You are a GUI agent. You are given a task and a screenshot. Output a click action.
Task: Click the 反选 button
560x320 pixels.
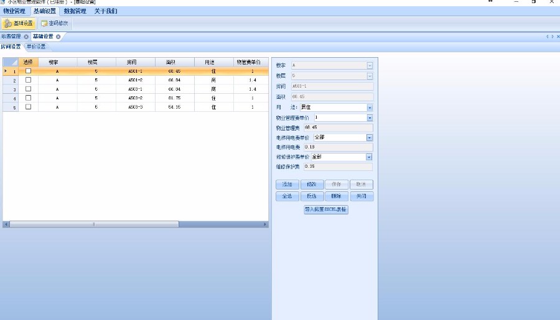pos(312,196)
